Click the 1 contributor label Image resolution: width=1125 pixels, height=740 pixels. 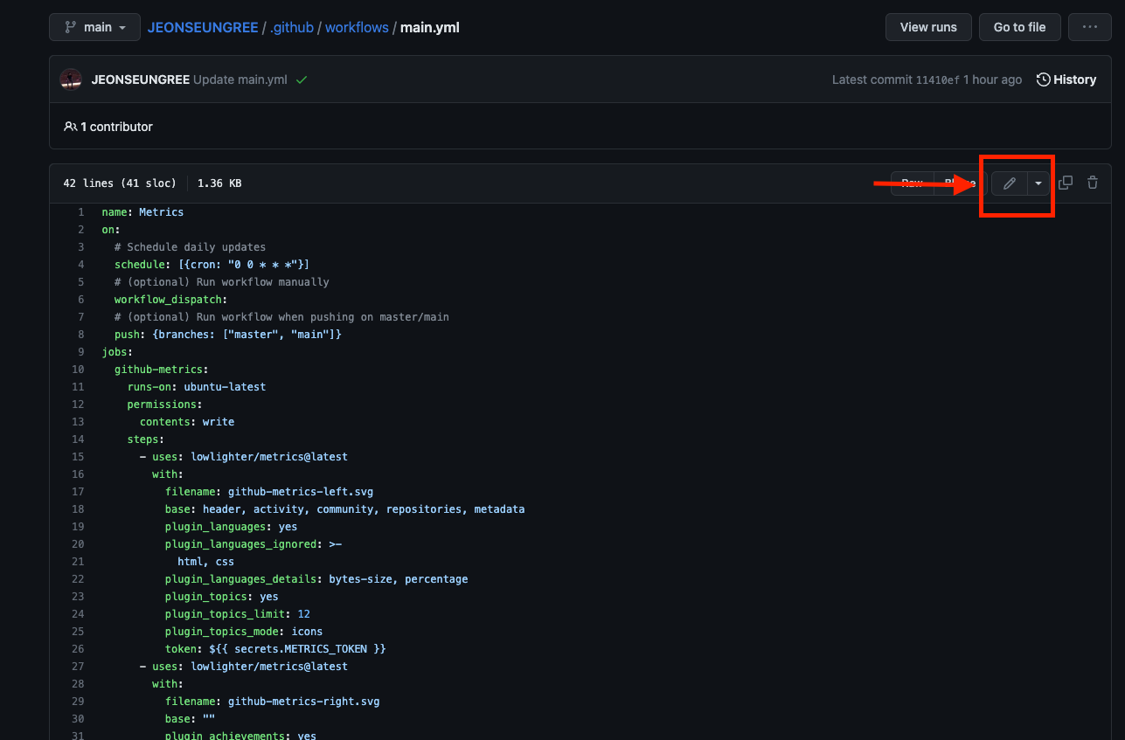(108, 127)
